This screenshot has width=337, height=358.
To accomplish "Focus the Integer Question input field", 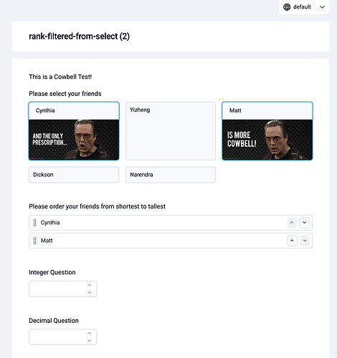I will 63,289.
